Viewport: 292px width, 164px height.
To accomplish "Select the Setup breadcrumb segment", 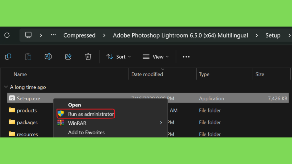I will 273,35.
